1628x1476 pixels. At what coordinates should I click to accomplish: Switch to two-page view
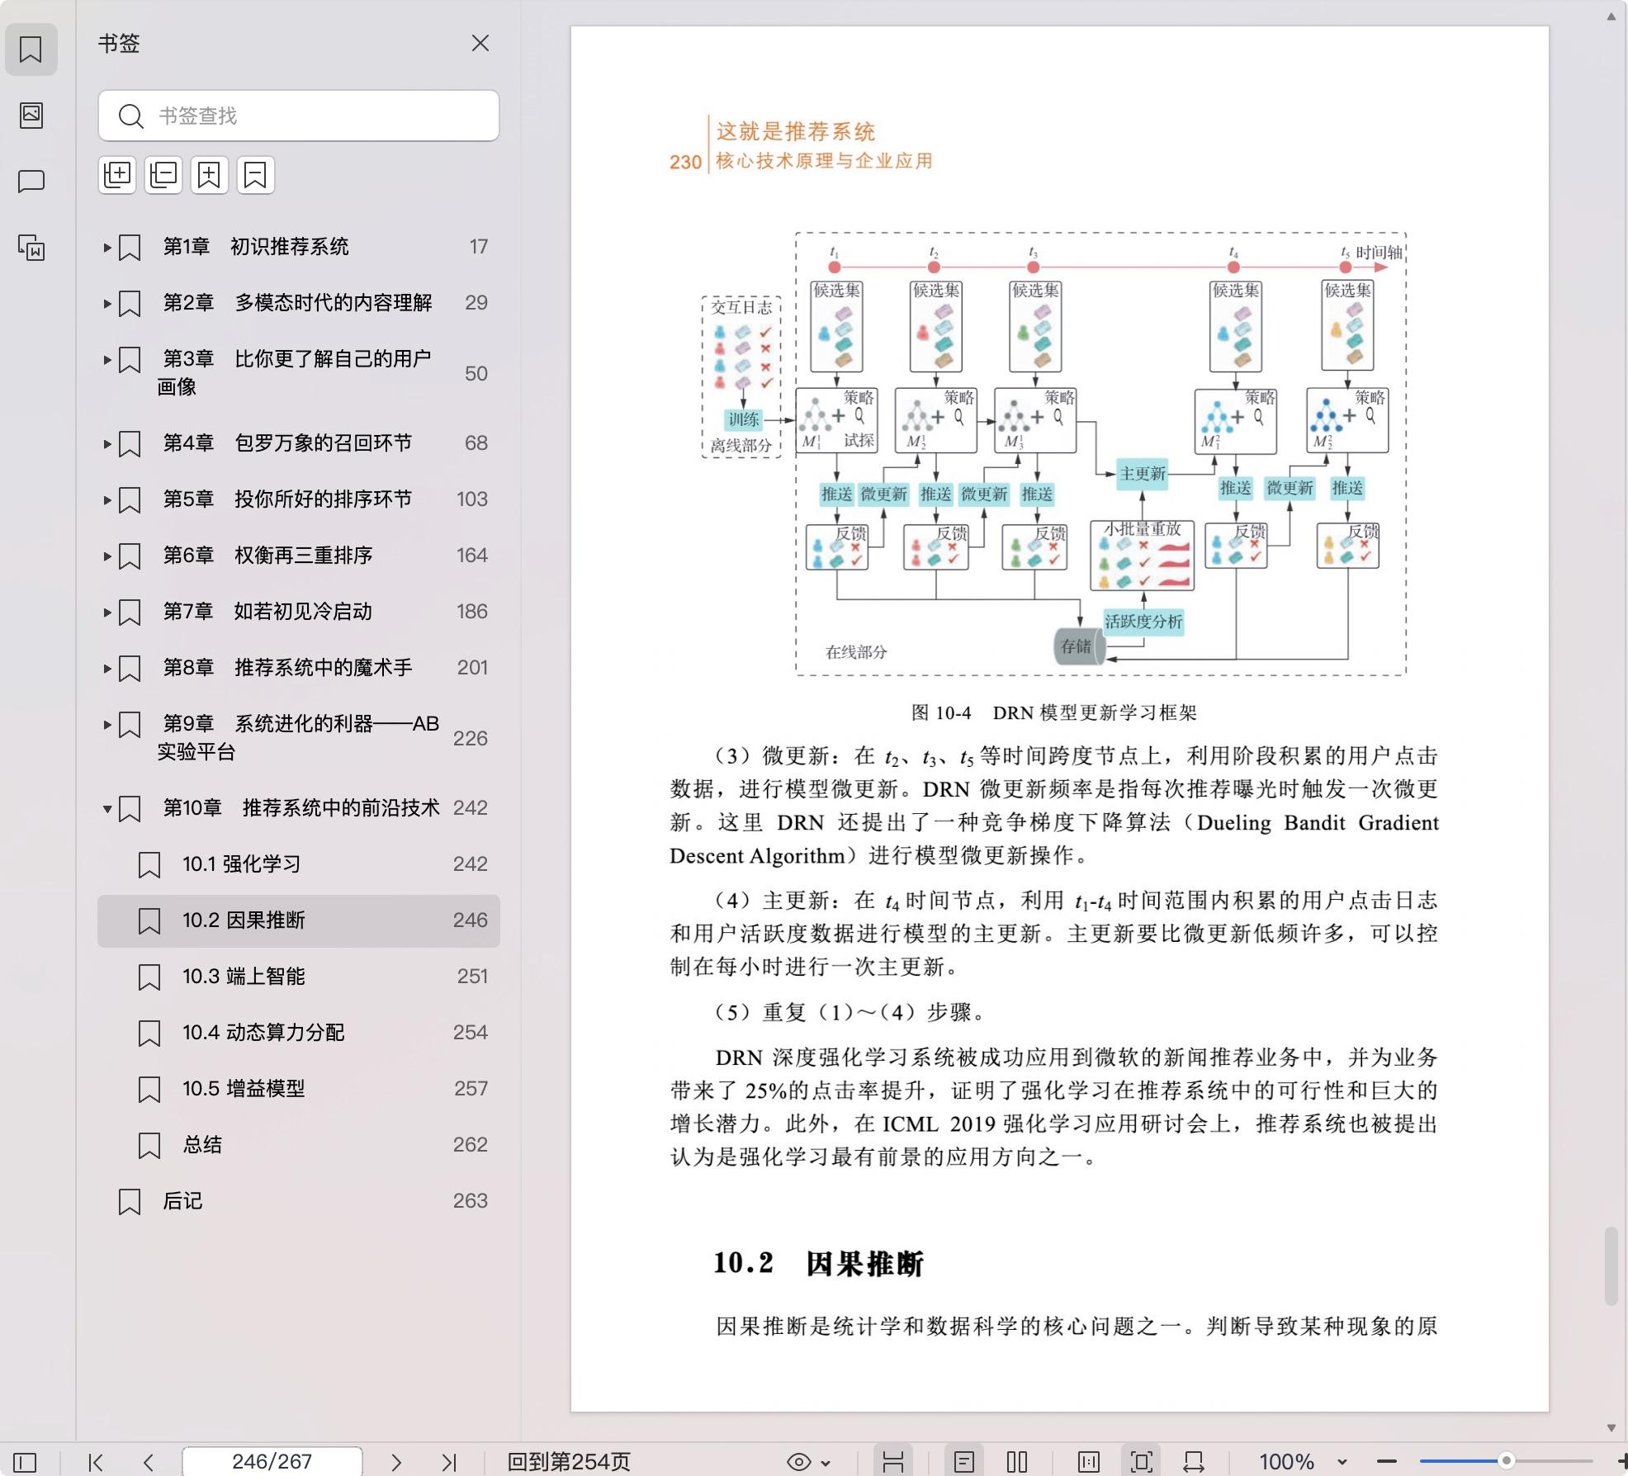click(x=1017, y=1462)
